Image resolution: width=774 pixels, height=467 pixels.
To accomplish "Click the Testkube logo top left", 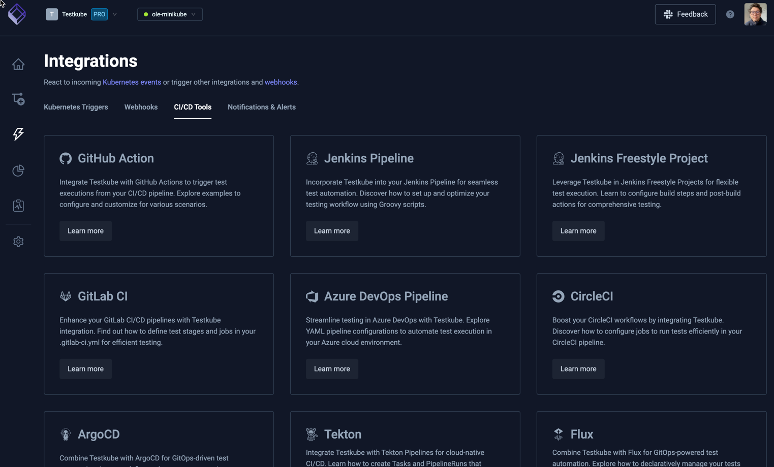I will point(17,14).
